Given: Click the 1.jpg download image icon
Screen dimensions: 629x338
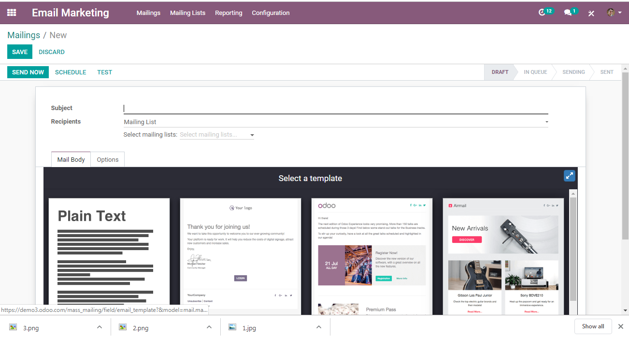Looking at the screenshot, I should (232, 327).
